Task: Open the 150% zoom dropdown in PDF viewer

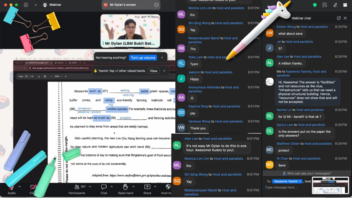Action: tap(58, 76)
